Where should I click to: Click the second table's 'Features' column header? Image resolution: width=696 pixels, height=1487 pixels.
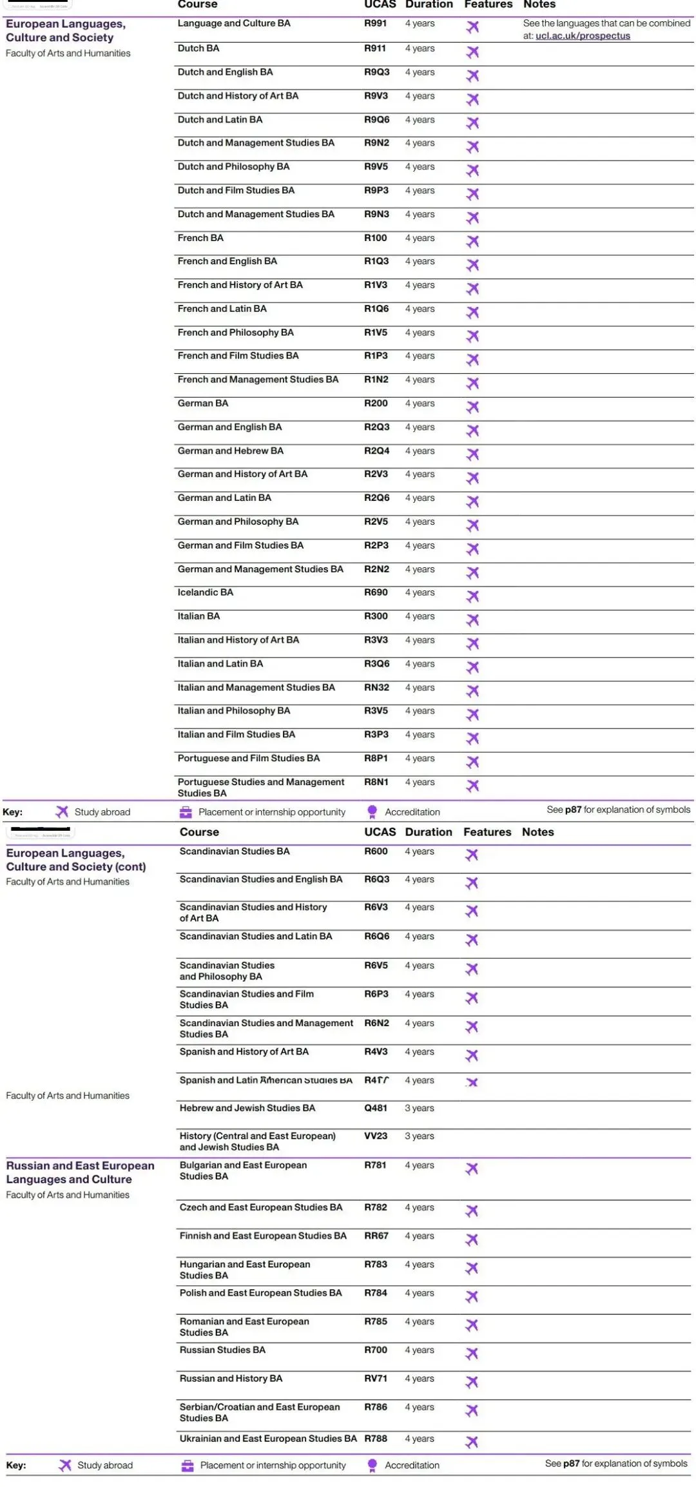point(487,832)
